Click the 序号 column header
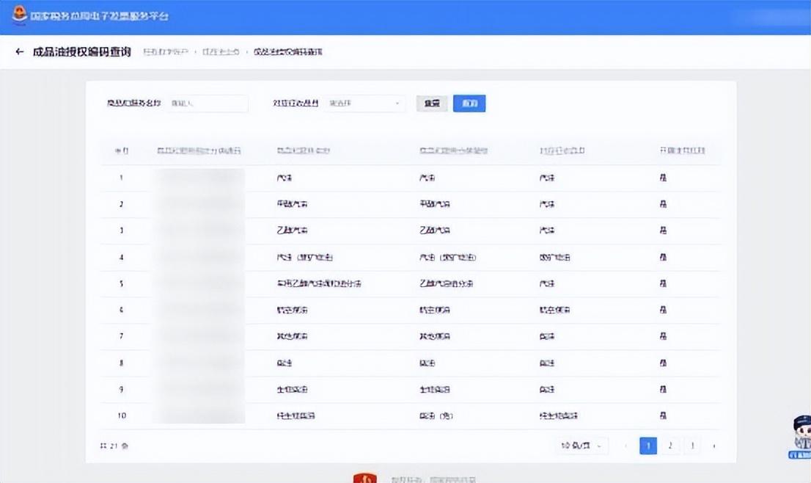 [122, 151]
